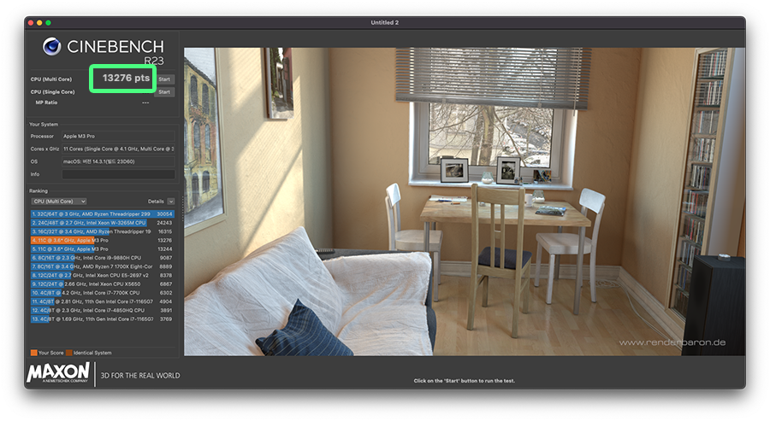Click the CPU (Multi Core) label

point(51,79)
